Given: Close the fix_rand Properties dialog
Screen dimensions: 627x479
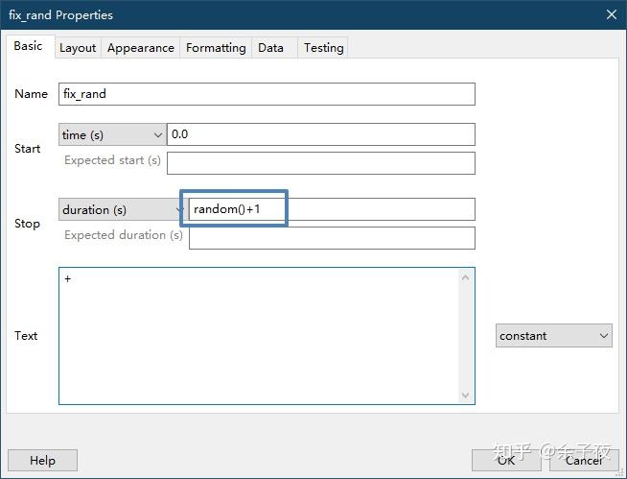Looking at the screenshot, I should 612,14.
